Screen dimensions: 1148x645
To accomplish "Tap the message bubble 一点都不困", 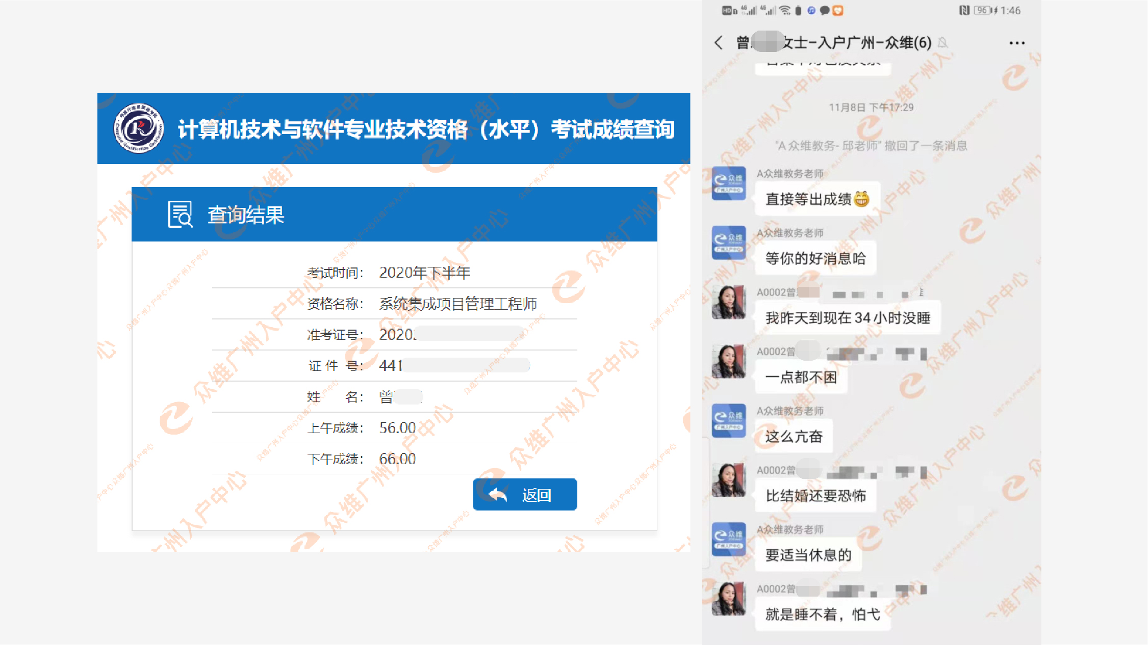I will (801, 377).
